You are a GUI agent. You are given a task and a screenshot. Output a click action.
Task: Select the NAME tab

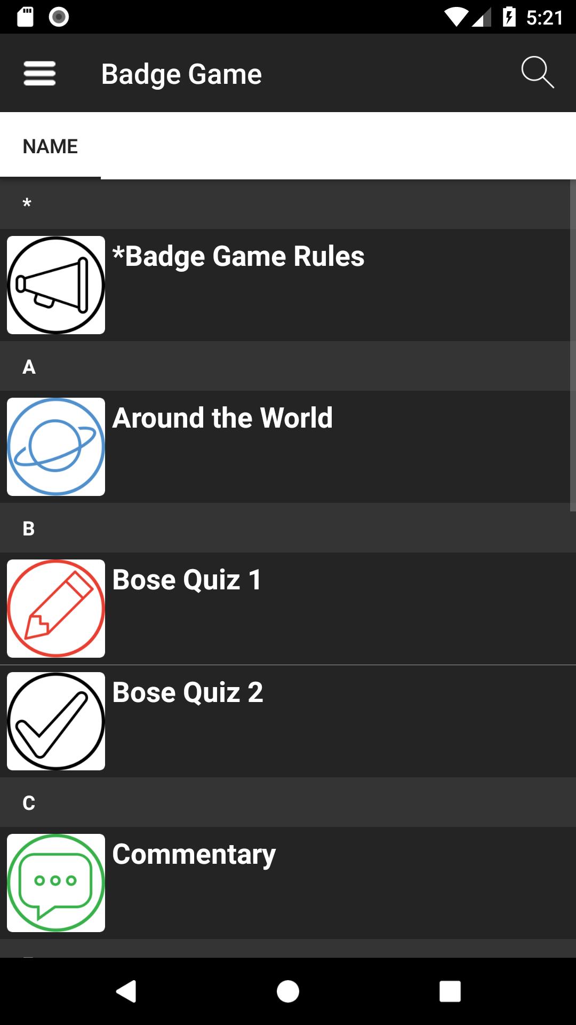click(x=50, y=146)
